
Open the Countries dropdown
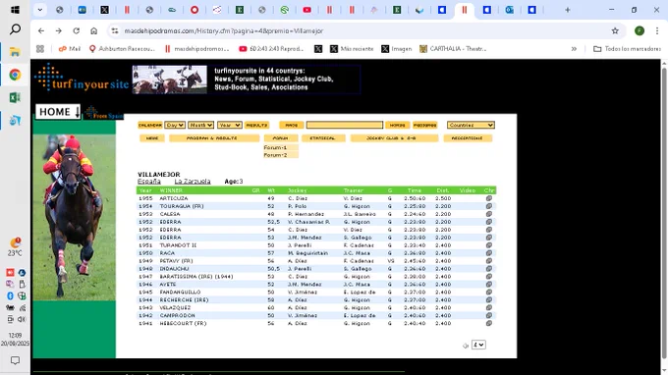471,125
